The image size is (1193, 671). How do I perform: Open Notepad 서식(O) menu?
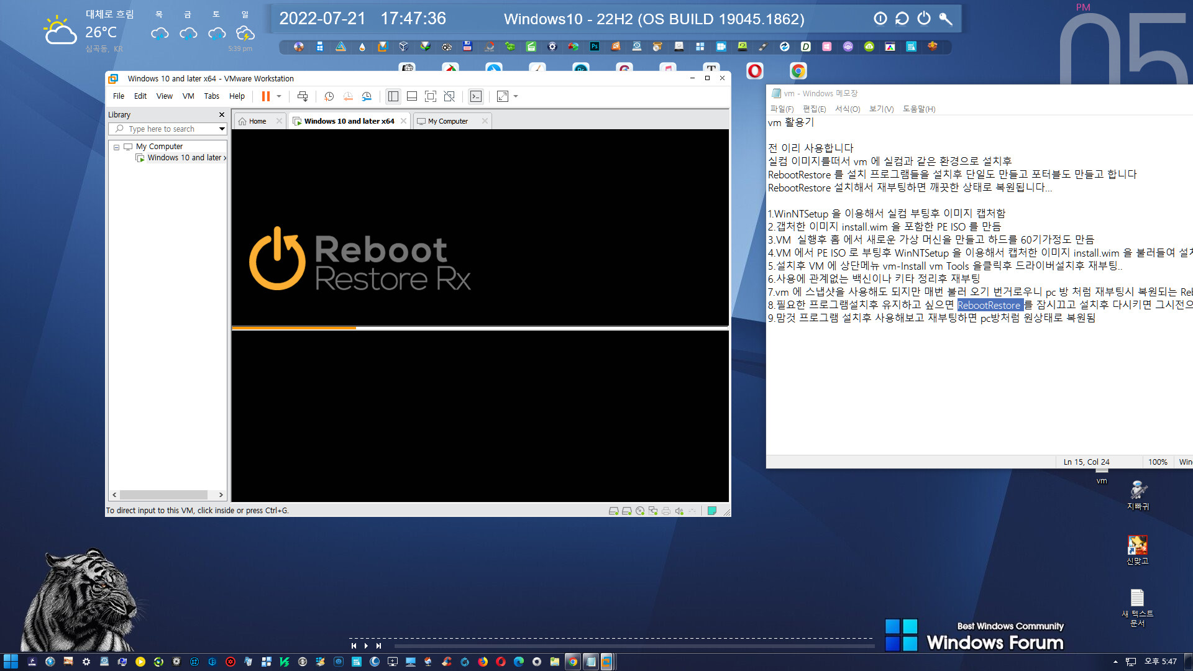coord(848,109)
